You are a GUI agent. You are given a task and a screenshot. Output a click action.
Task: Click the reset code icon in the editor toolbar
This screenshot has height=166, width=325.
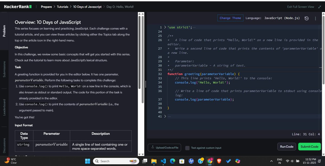tap(306, 18)
